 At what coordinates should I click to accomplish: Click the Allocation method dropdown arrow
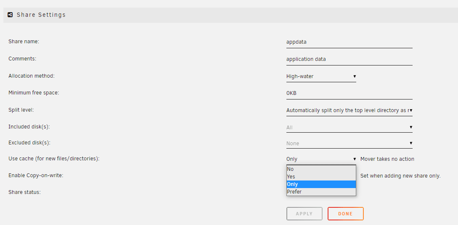(354, 76)
